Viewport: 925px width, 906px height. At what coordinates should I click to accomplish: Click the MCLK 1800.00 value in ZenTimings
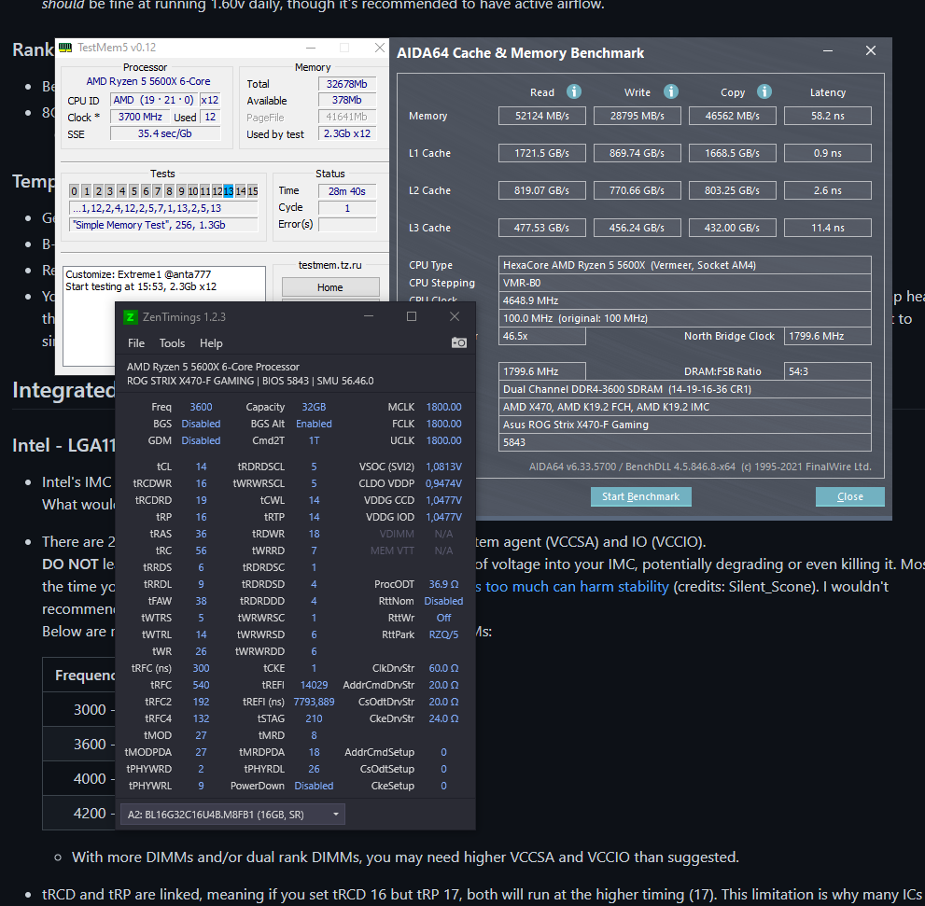pos(443,407)
